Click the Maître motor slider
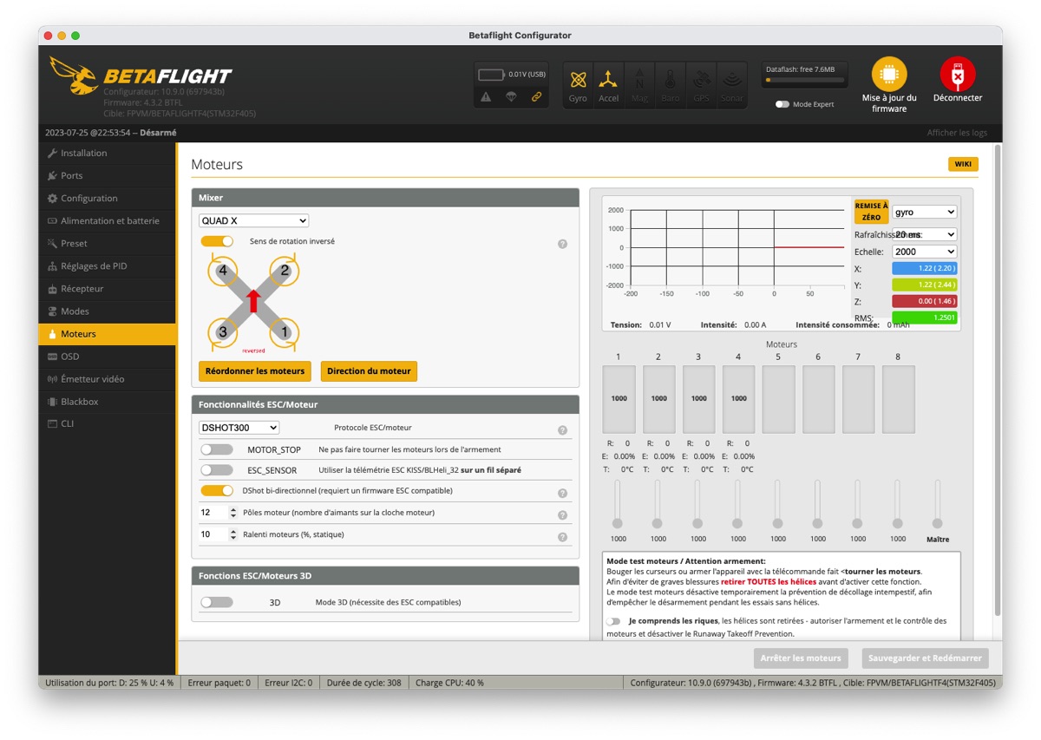Screen dimensions: 1041x740 click(x=937, y=504)
